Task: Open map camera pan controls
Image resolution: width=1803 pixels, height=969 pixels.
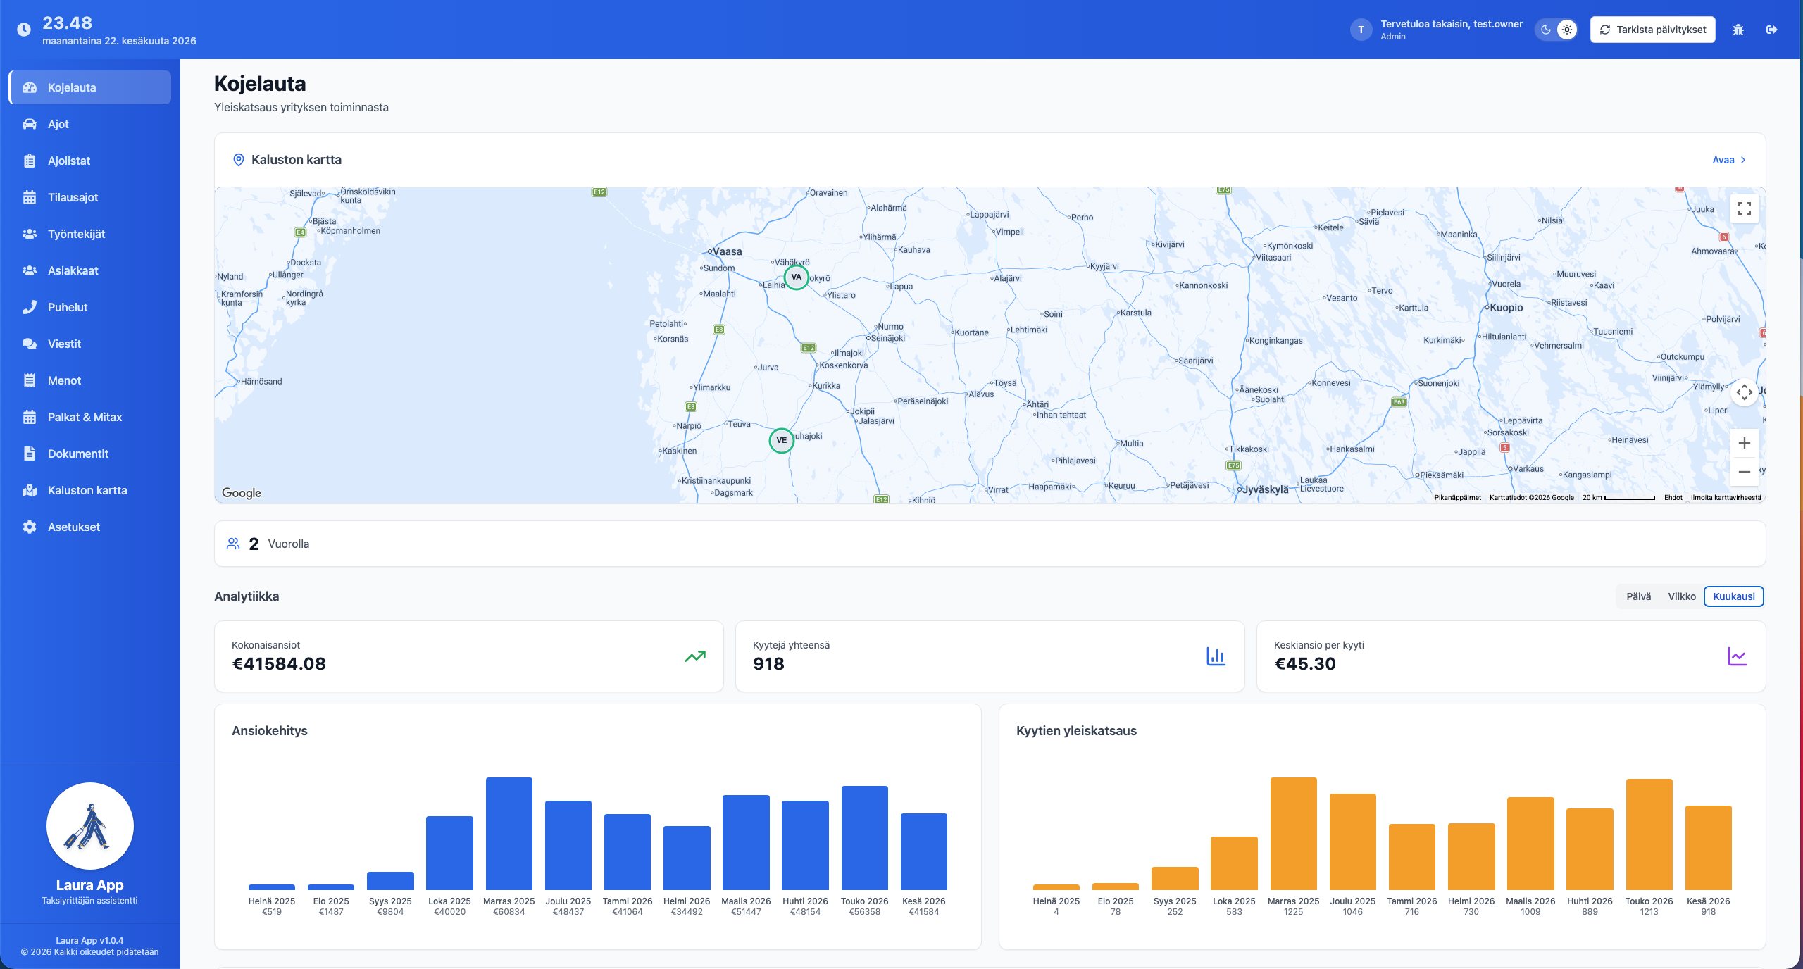Action: 1744,392
